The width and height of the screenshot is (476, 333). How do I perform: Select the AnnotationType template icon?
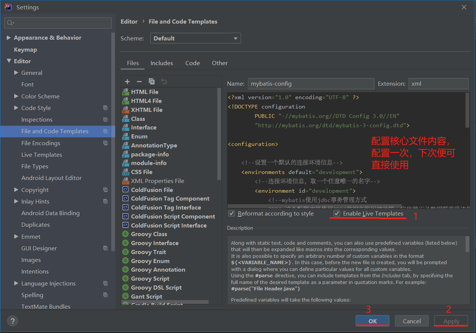pos(125,146)
